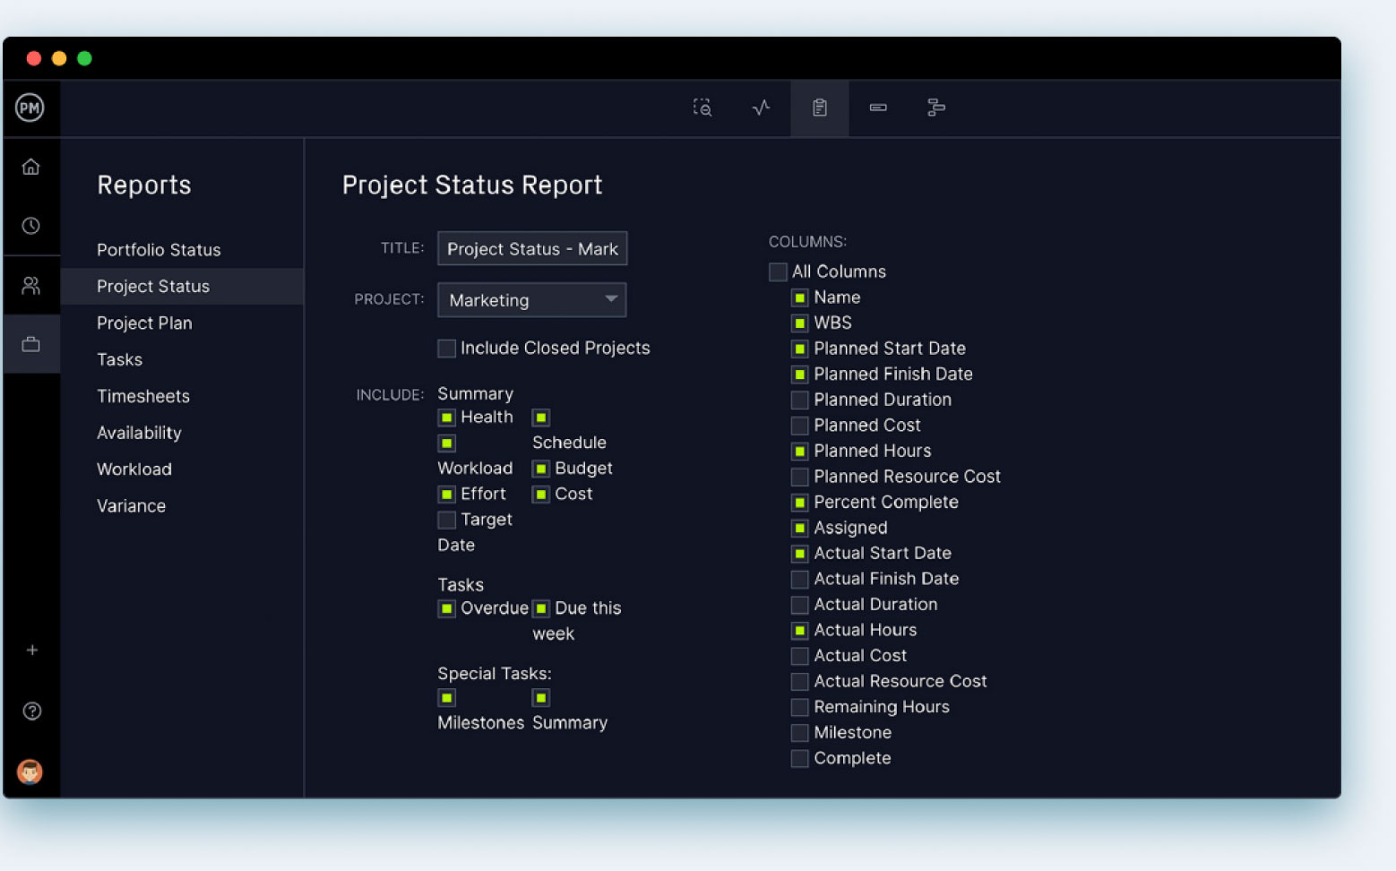Select the activity pulse icon in the toolbar
The image size is (1396, 871).
click(761, 108)
